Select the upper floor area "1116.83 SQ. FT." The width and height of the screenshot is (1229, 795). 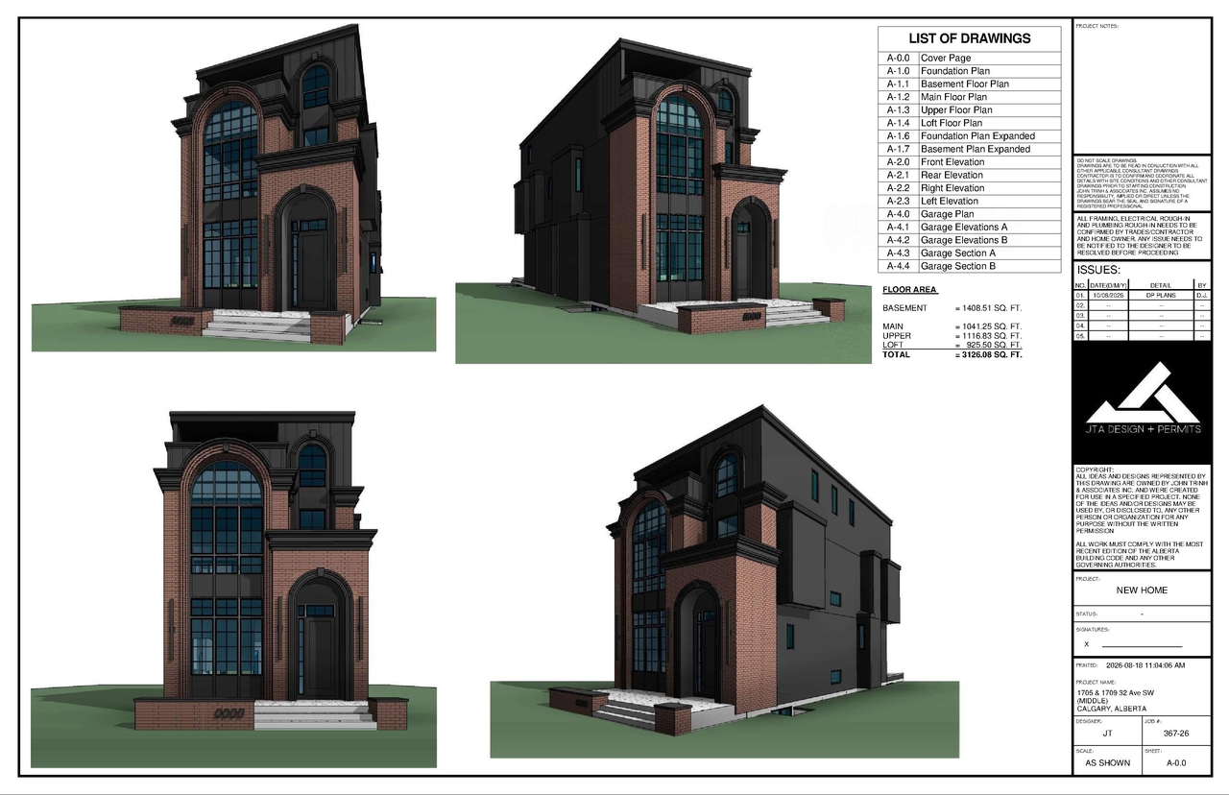[x=992, y=336]
